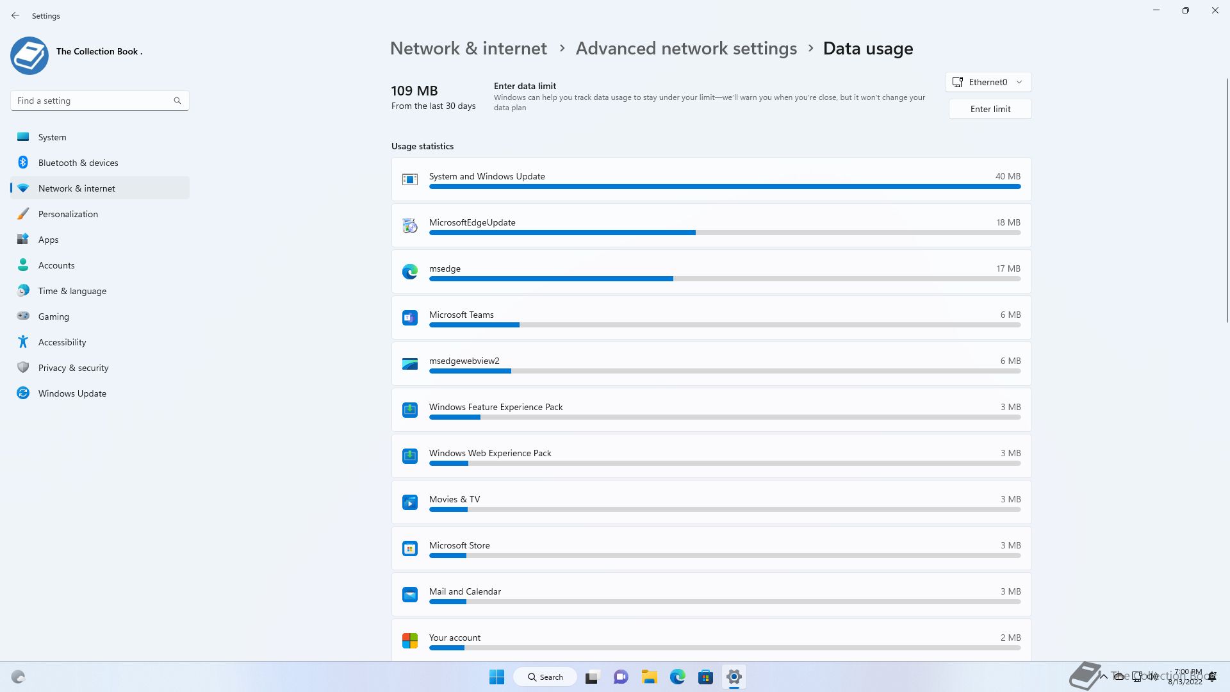The image size is (1230, 692).
Task: Click the 18 MB usage value
Action: point(1008,222)
